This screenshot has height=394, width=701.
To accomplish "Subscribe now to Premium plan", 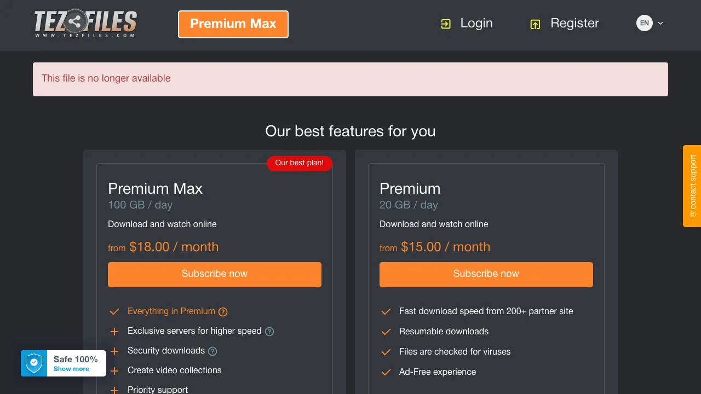I will click(486, 274).
